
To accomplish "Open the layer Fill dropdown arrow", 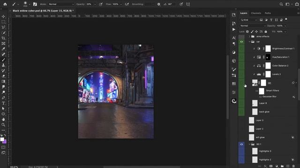I will click(x=285, y=32).
